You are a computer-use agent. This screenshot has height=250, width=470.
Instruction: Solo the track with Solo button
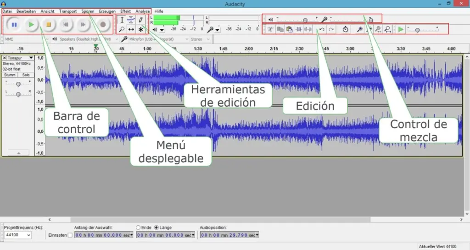click(26, 75)
